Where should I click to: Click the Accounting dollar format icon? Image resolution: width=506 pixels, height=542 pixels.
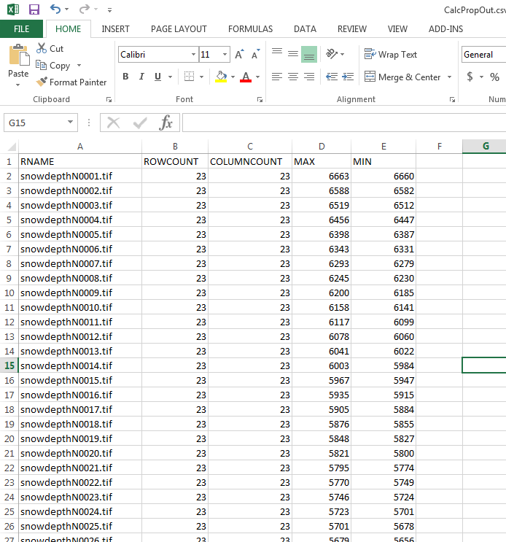(x=470, y=77)
